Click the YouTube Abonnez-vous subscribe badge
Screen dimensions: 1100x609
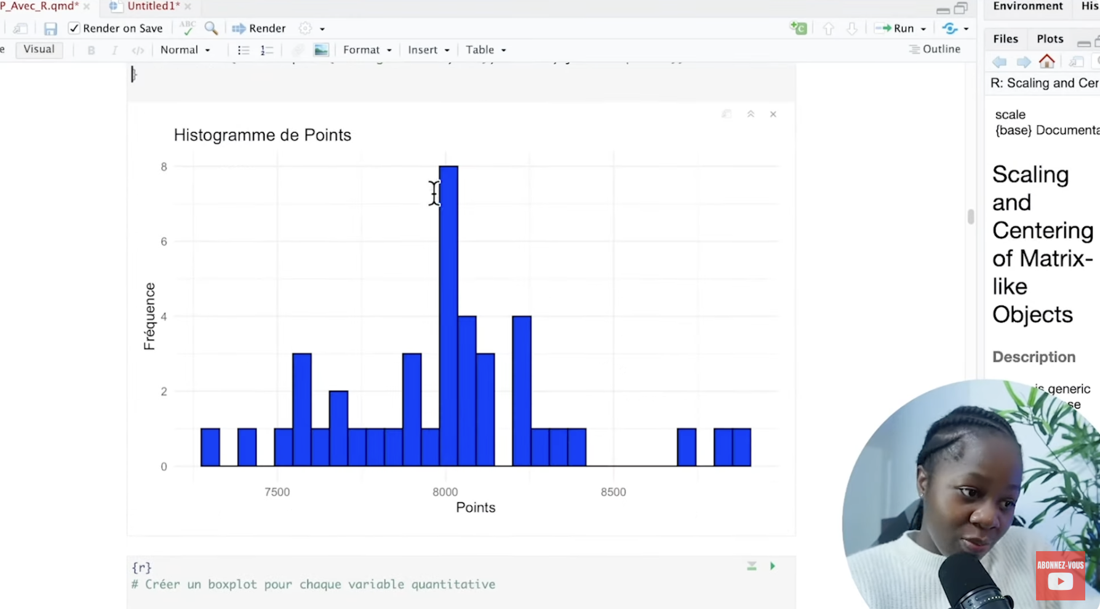1060,576
